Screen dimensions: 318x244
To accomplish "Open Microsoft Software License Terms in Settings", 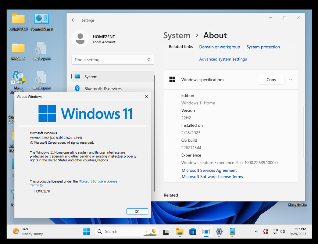I will pyautogui.click(x=212, y=177).
